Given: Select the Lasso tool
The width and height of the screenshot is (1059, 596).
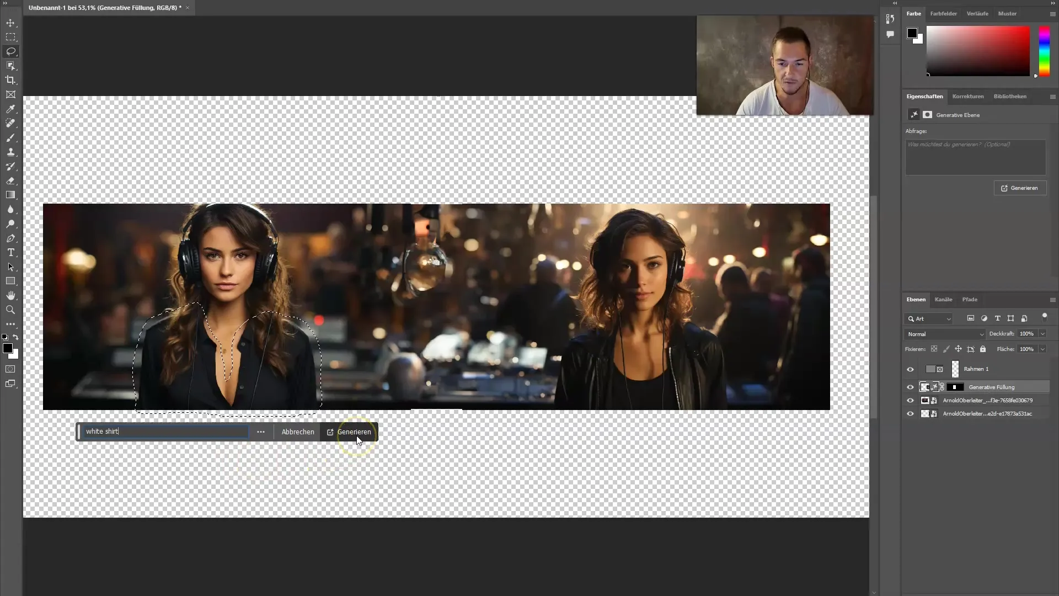Looking at the screenshot, I should pos(10,52).
